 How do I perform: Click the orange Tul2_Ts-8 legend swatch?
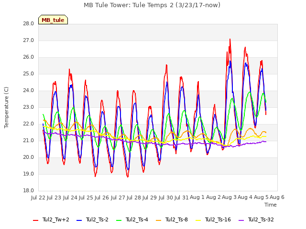pyautogui.click(x=158, y=220)
